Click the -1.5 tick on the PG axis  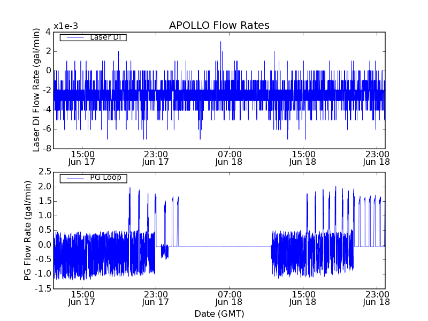43,288
